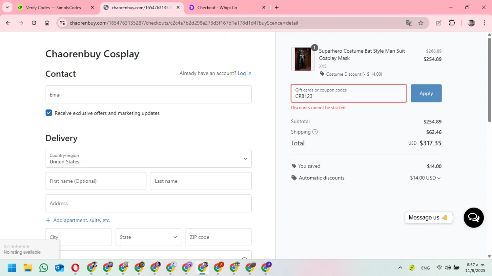
Task: Click the No rating available widget
Action: coord(30,249)
